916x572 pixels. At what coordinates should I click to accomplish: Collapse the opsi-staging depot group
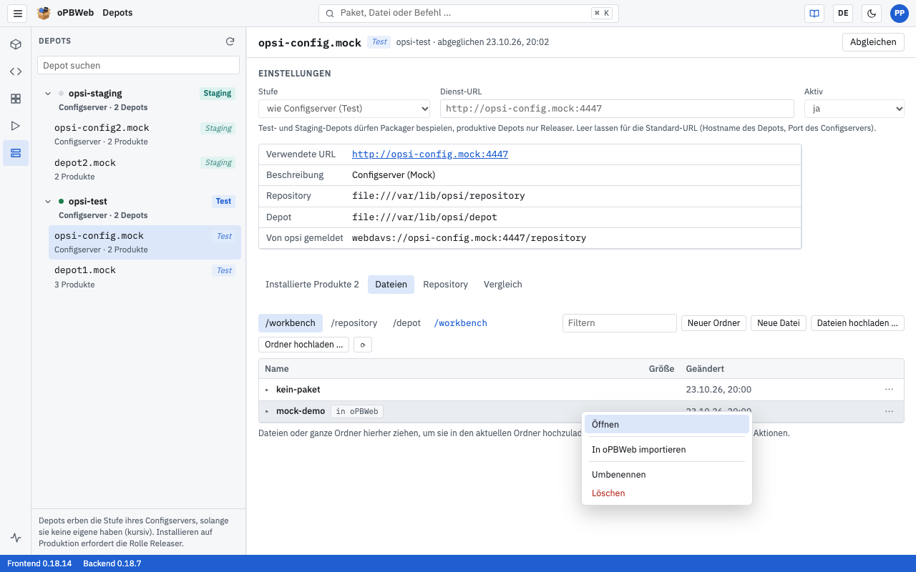point(48,94)
